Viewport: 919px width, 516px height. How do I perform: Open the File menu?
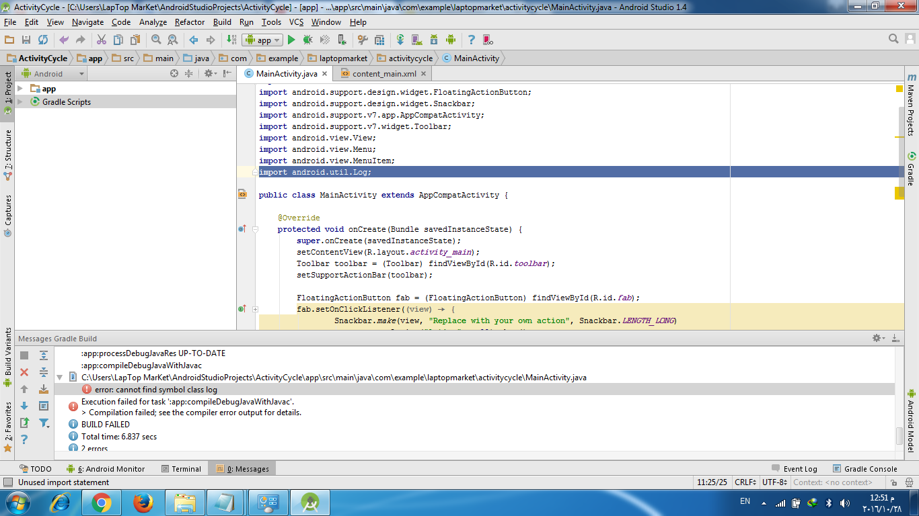click(9, 22)
